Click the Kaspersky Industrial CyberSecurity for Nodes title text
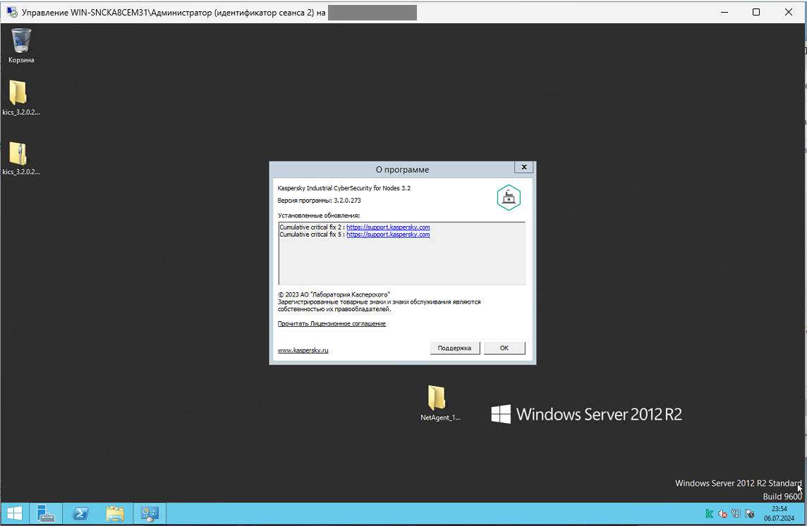 tap(344, 188)
